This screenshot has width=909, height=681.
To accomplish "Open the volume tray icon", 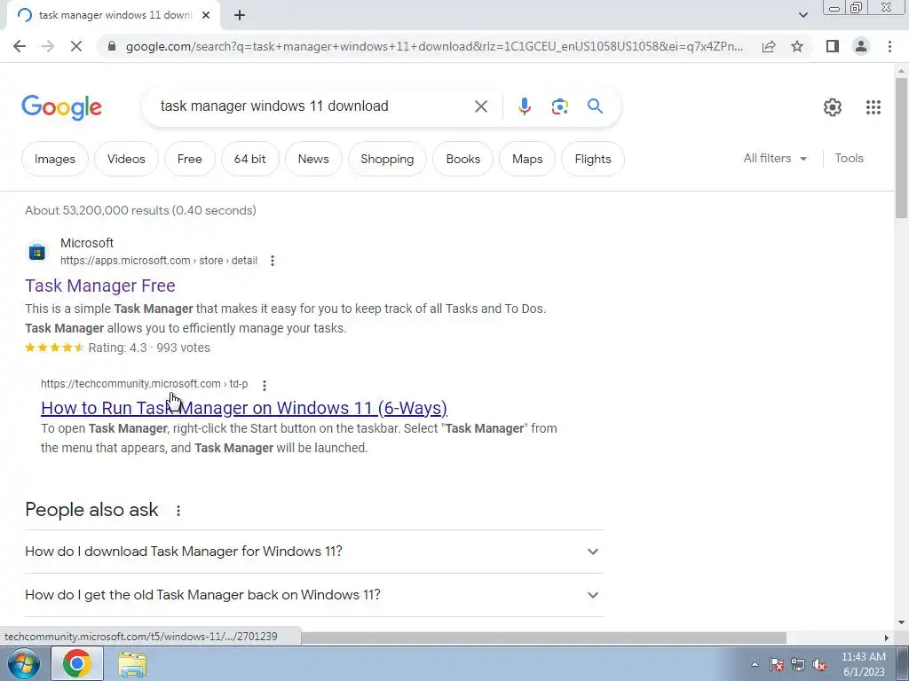I will [x=819, y=665].
